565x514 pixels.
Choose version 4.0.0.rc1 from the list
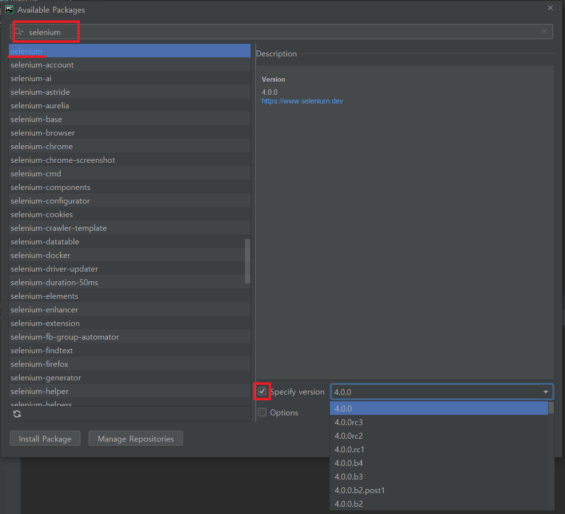click(x=439, y=449)
